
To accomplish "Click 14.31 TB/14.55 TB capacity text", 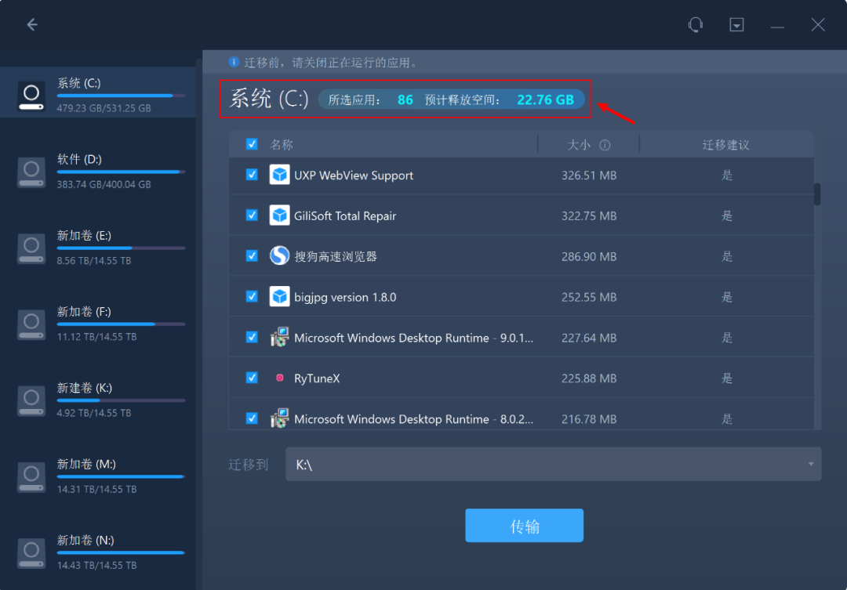I will coord(96,489).
